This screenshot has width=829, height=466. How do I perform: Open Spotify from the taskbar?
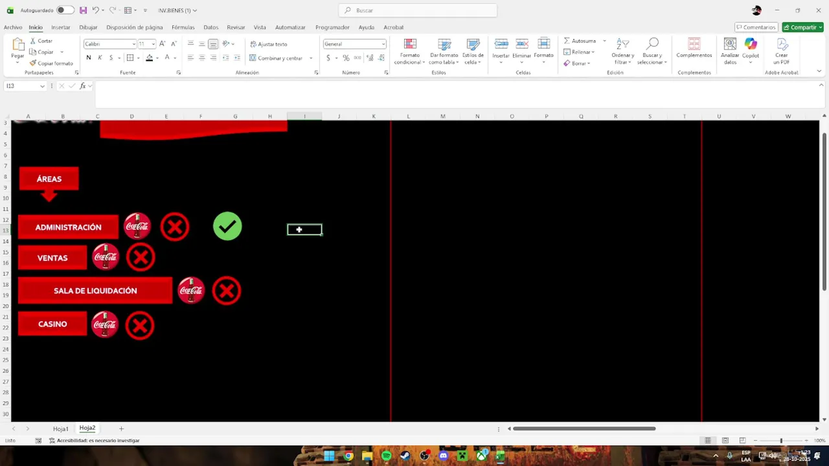click(386, 456)
